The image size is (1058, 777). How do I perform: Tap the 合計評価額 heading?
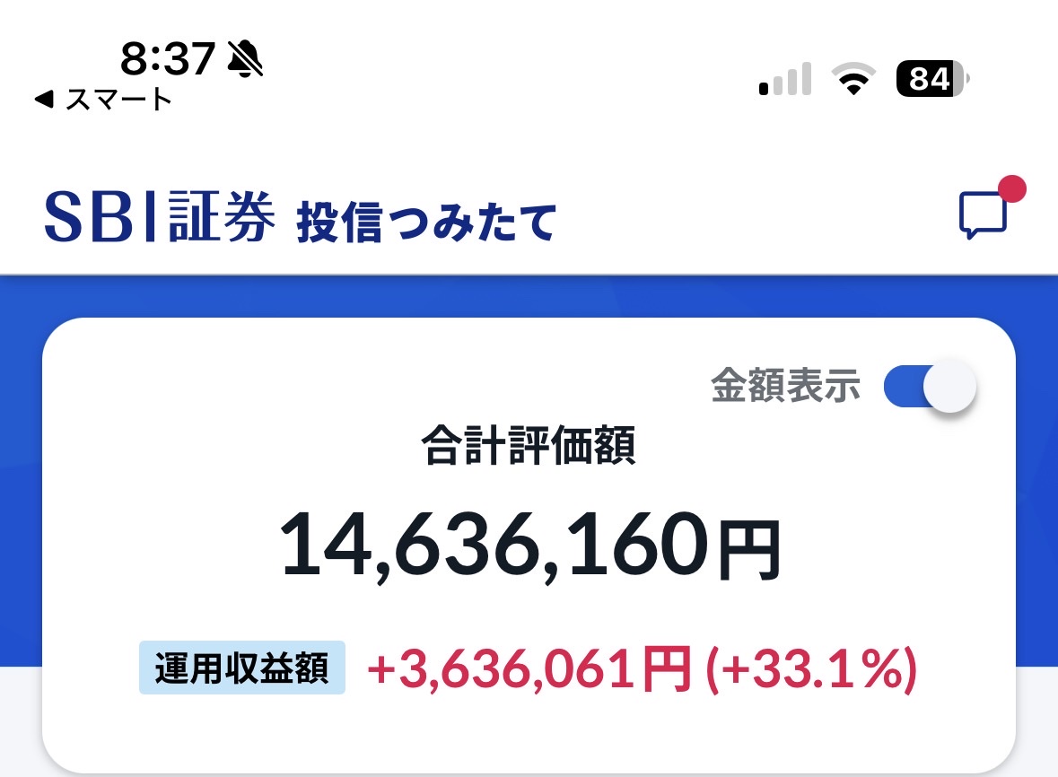[529, 445]
